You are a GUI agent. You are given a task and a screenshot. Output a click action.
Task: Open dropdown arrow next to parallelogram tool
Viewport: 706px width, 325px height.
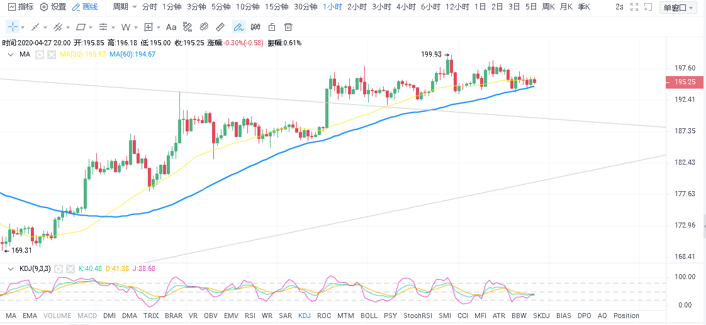91,28
